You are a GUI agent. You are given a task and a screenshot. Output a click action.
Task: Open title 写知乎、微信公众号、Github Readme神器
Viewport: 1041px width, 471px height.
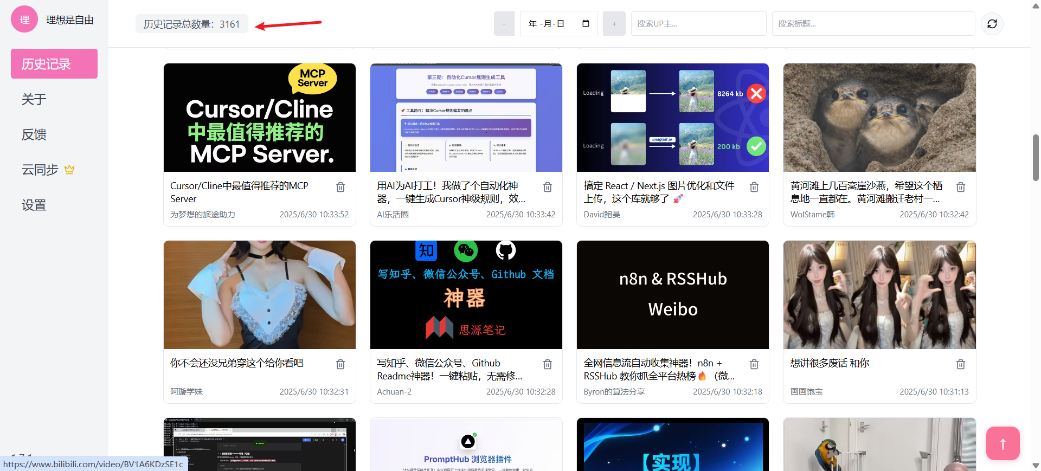(449, 370)
